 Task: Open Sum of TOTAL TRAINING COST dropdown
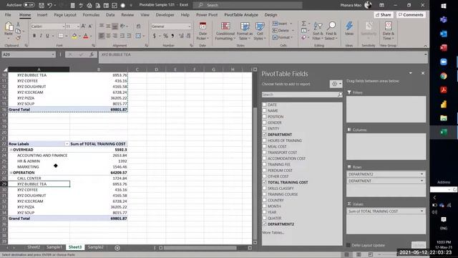[x=422, y=211]
